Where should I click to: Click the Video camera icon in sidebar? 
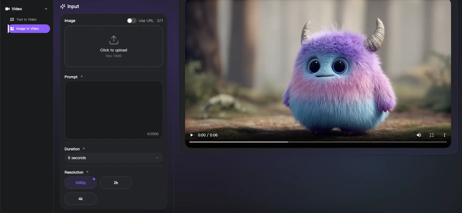pyautogui.click(x=7, y=9)
